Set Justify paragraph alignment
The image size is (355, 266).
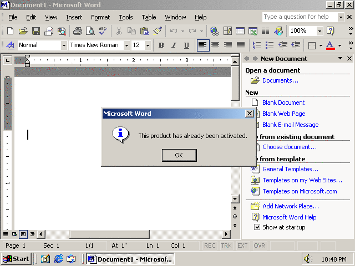coord(240,45)
